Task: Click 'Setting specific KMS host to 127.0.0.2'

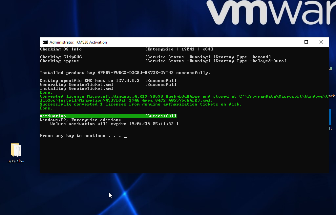Action: tap(90, 81)
